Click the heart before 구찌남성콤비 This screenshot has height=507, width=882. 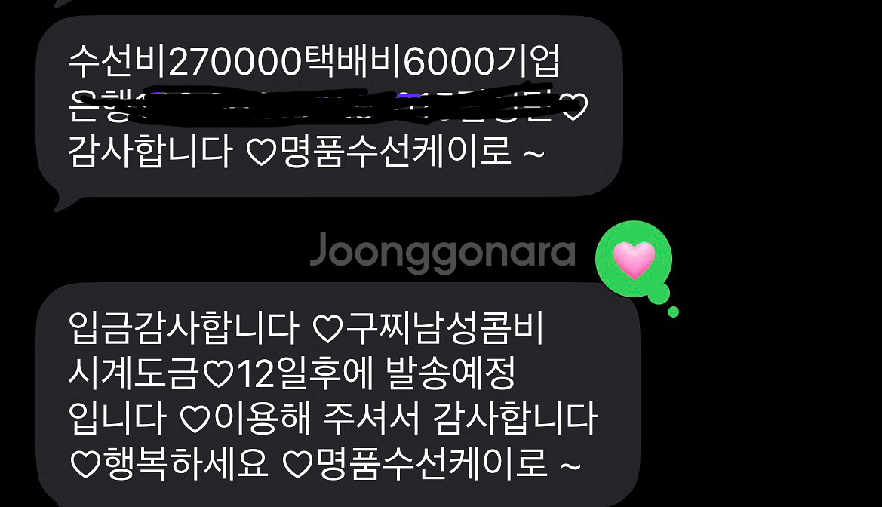click(x=327, y=328)
